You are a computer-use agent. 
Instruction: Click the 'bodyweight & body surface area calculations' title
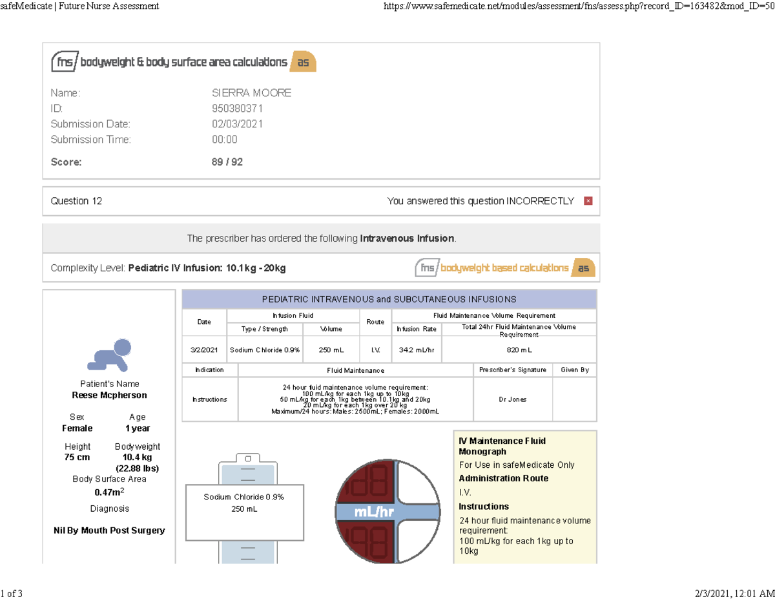coord(183,62)
